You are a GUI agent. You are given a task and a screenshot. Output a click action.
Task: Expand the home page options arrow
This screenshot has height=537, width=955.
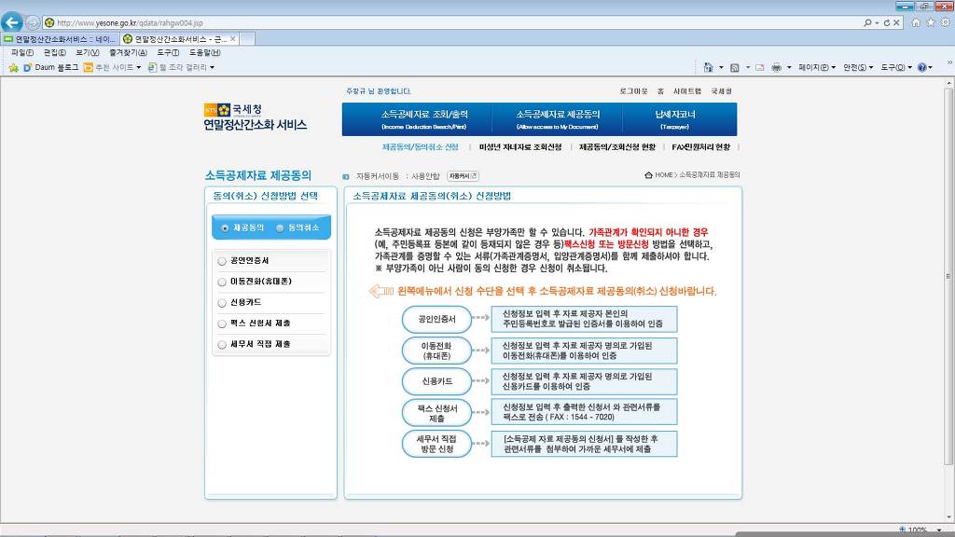point(721,67)
